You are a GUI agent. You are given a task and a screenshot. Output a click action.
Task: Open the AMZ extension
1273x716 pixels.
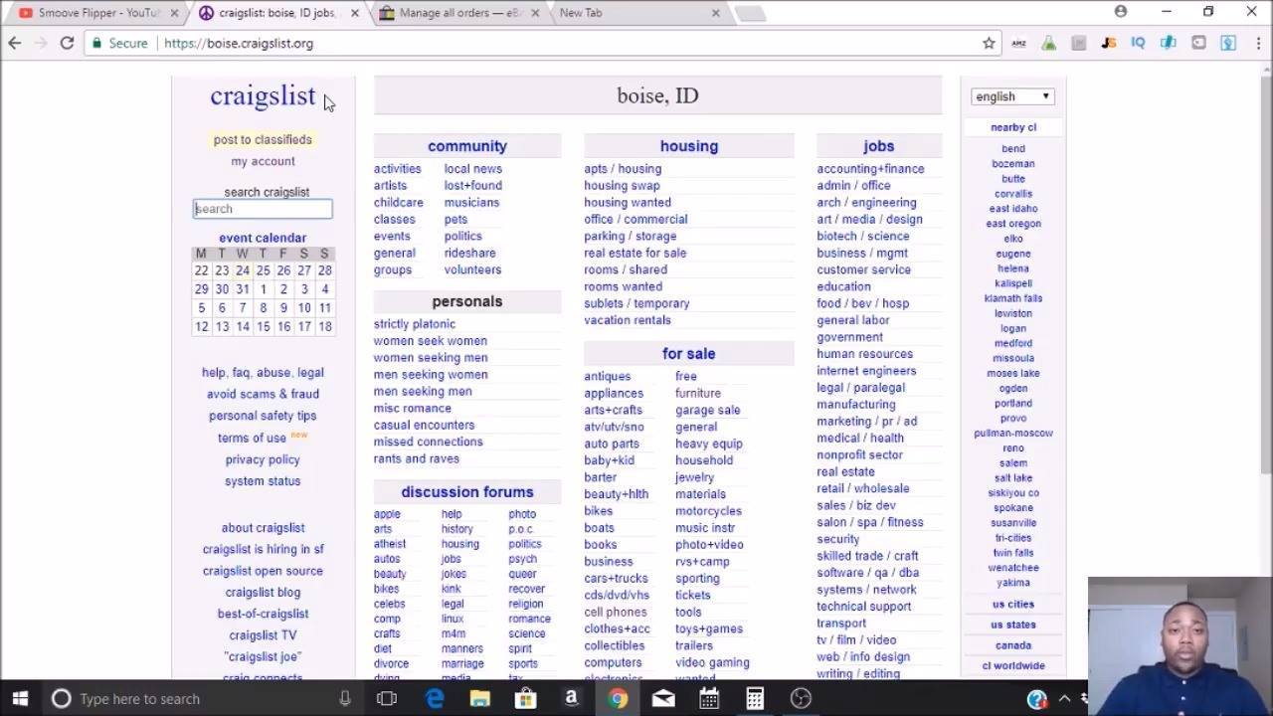pyautogui.click(x=1018, y=43)
